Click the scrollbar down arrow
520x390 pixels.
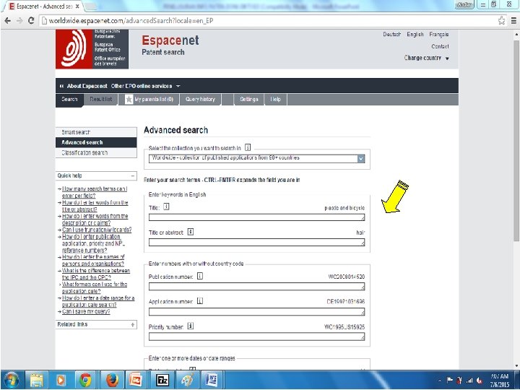[x=516, y=365]
